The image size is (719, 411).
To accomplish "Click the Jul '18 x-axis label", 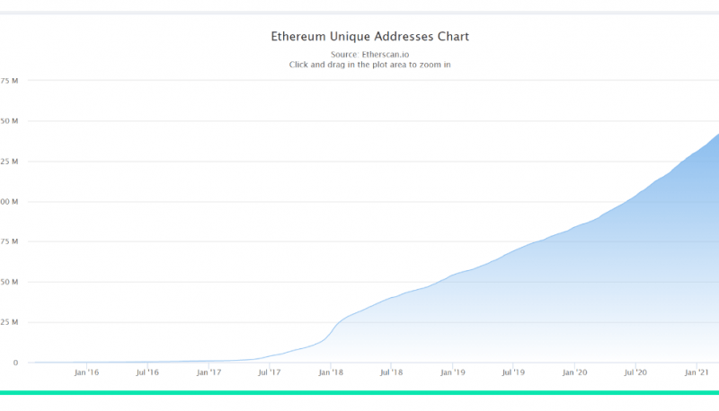I will tap(391, 372).
